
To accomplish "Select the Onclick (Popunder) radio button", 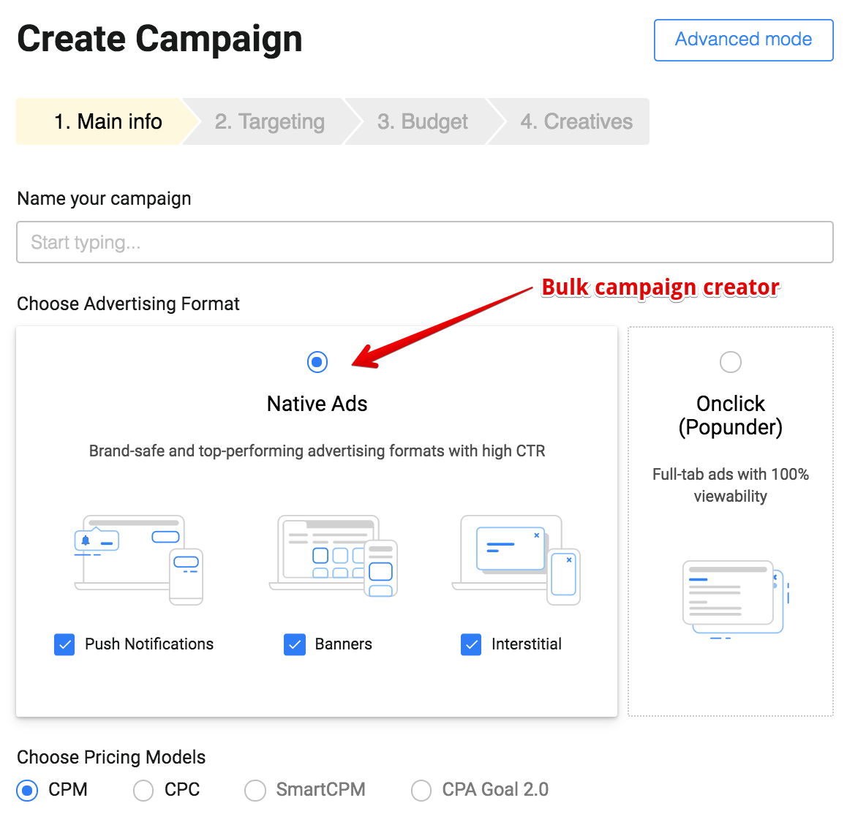I will pos(730,362).
